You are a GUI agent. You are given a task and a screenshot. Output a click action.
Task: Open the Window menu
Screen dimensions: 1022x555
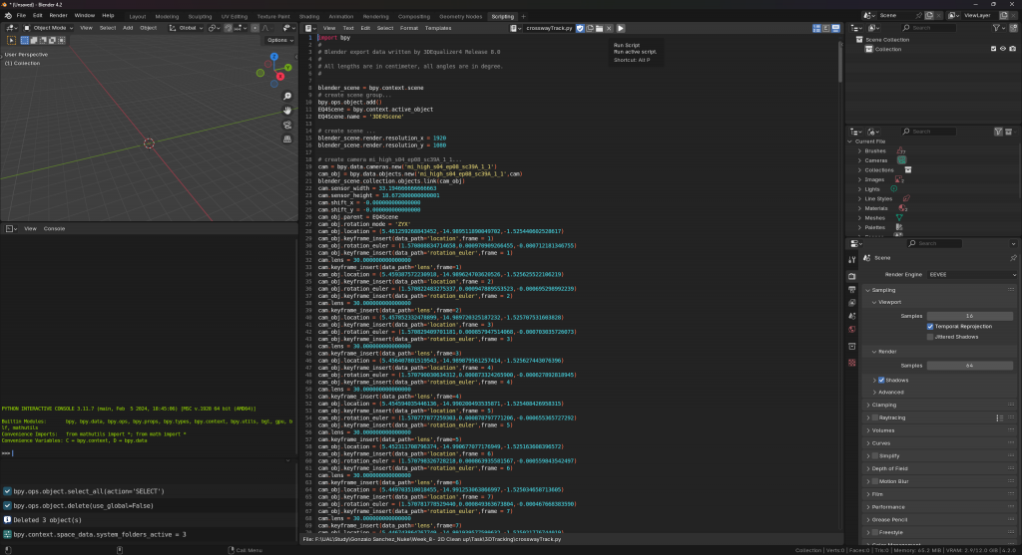point(84,15)
